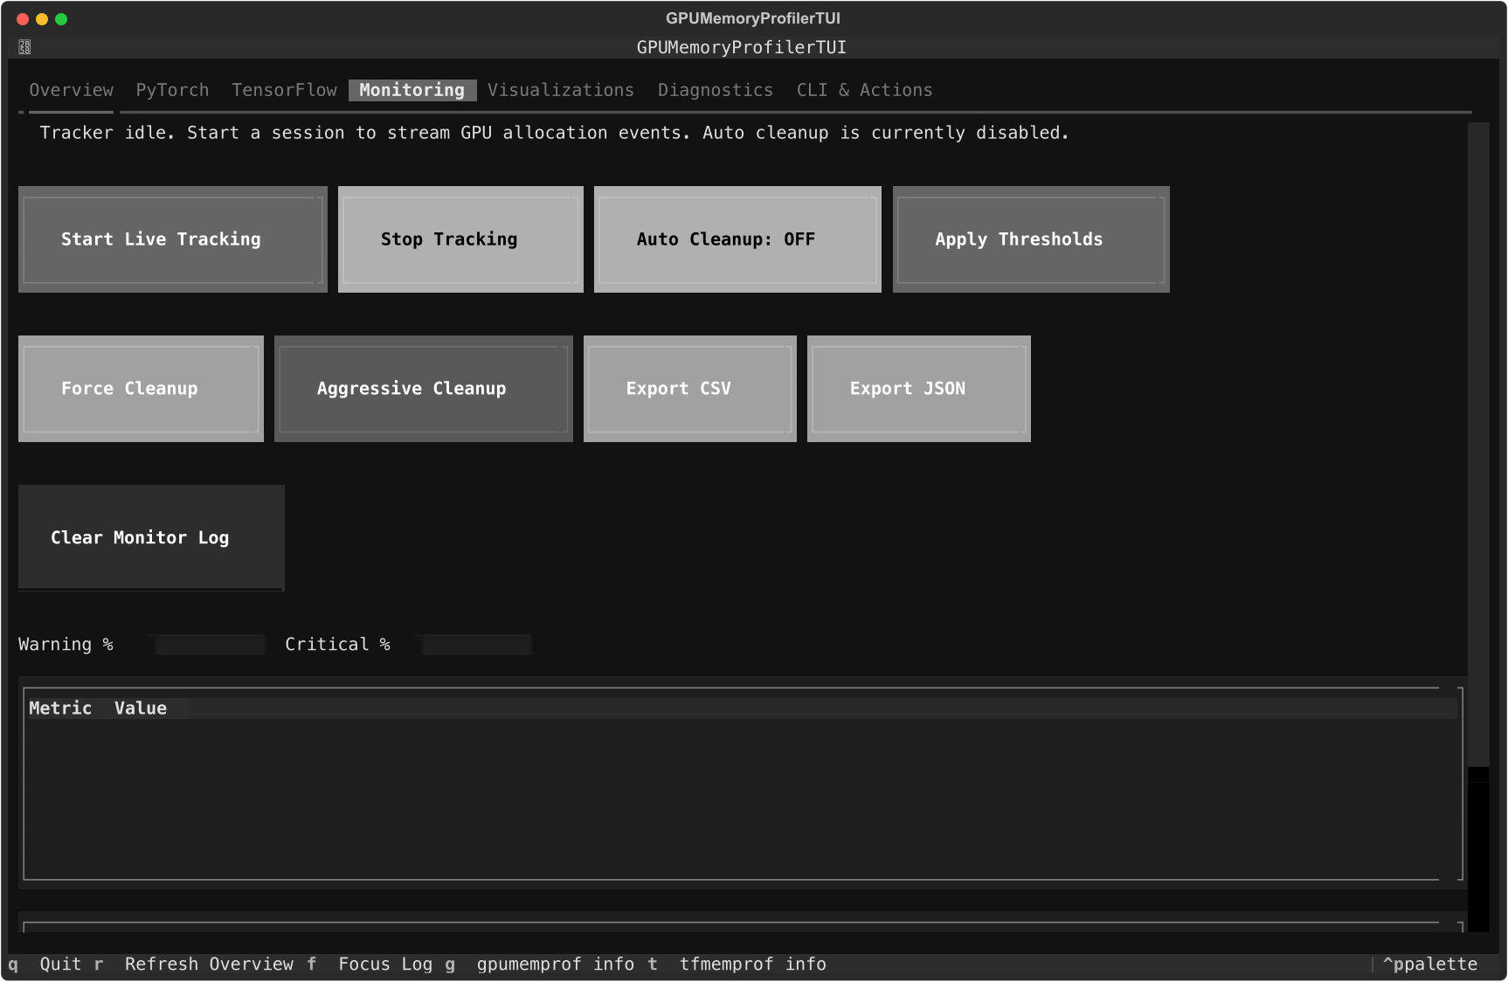
Task: Select the TensorFlow tab
Action: click(x=284, y=90)
